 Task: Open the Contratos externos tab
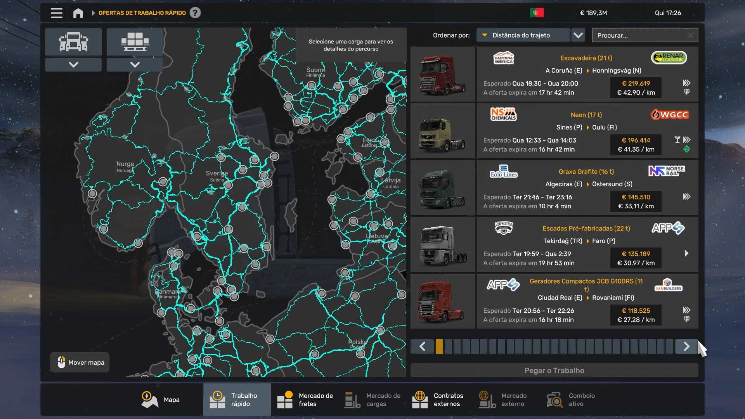pos(438,400)
